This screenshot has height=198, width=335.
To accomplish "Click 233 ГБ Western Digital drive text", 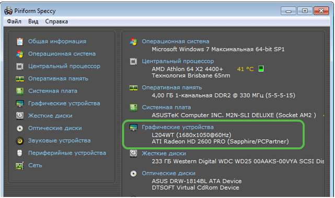I will click(x=238, y=161).
